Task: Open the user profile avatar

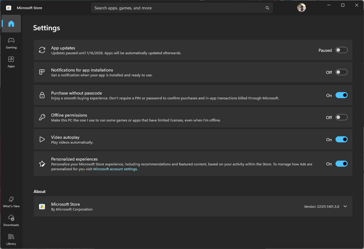Action: point(301,8)
